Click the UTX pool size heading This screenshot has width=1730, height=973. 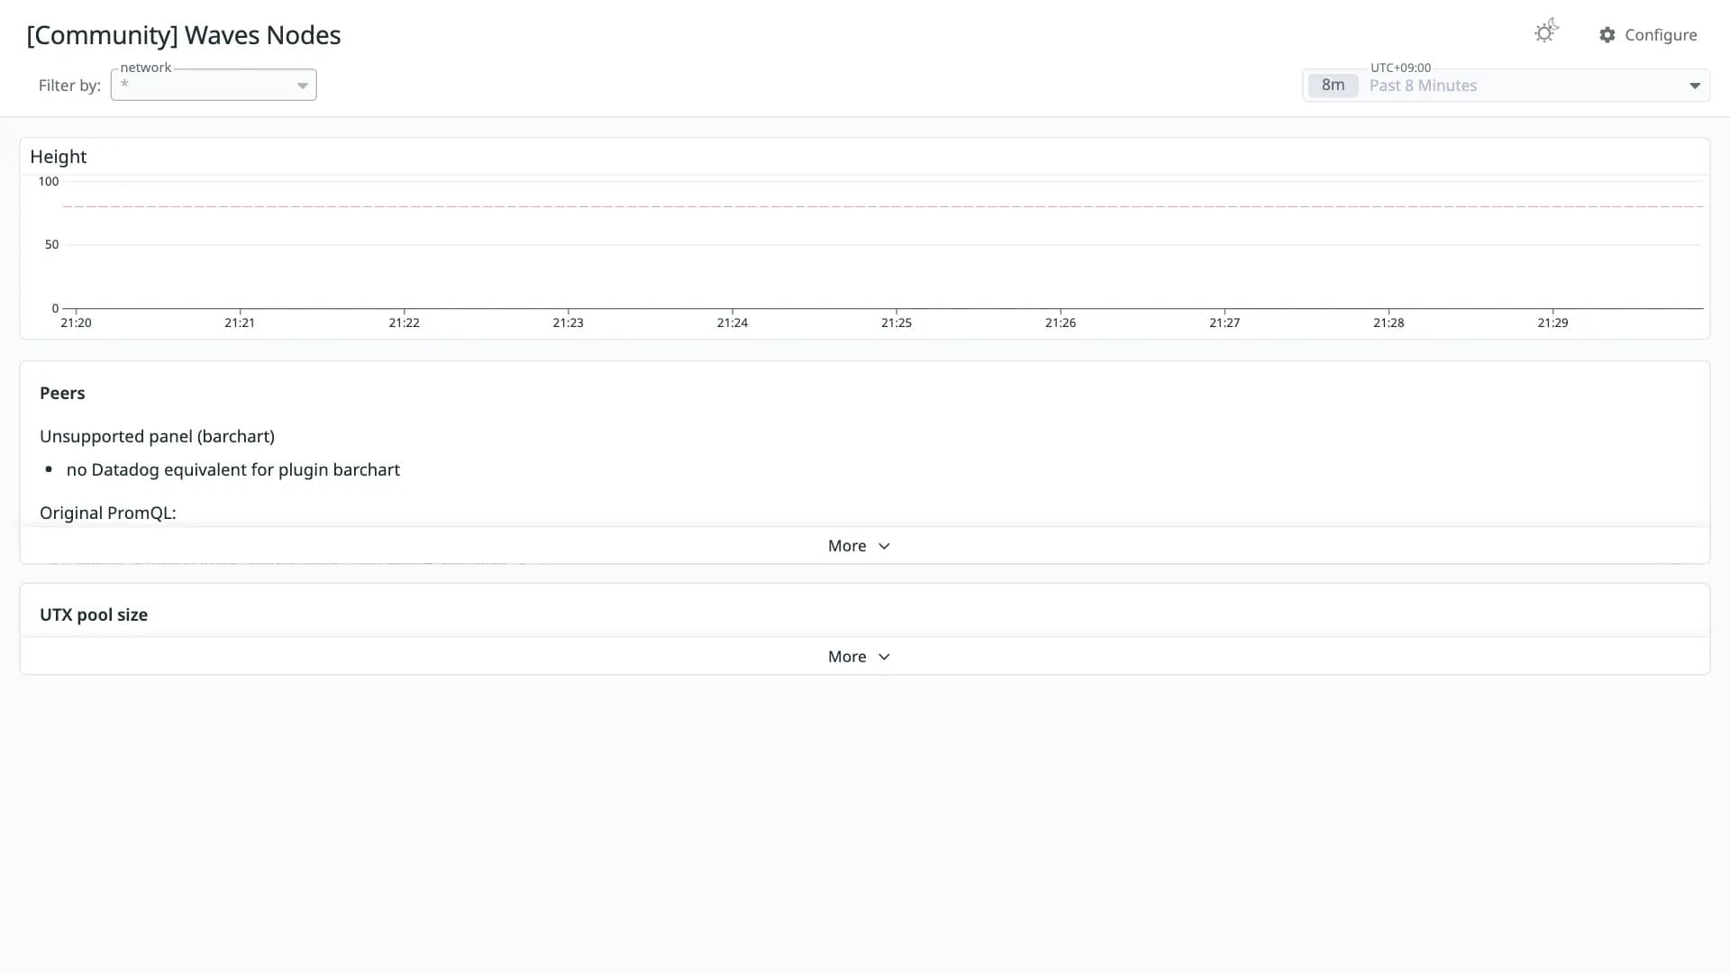click(94, 614)
